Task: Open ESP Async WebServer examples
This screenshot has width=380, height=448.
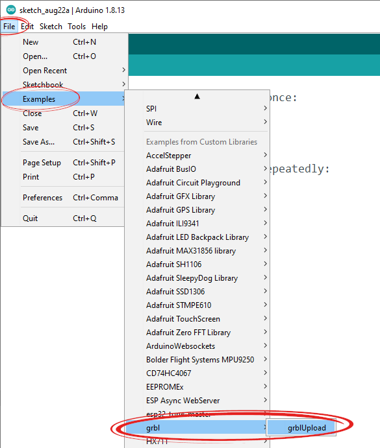Action: tap(197, 401)
